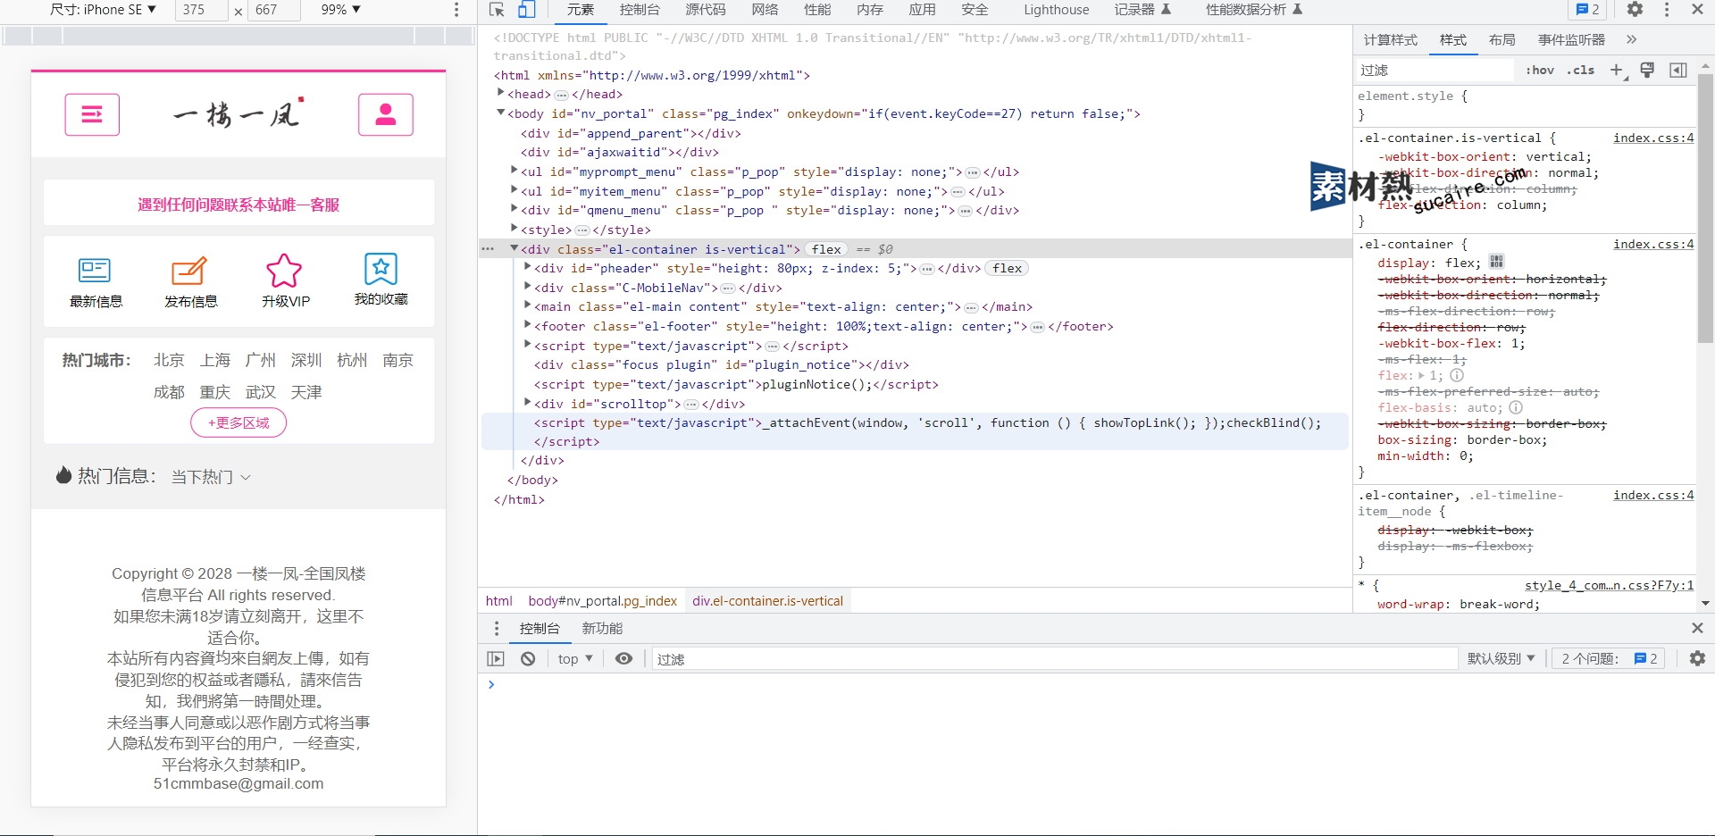Click the console 过滤 filter field
The height and width of the screenshot is (836, 1715).
pyautogui.click(x=1054, y=658)
